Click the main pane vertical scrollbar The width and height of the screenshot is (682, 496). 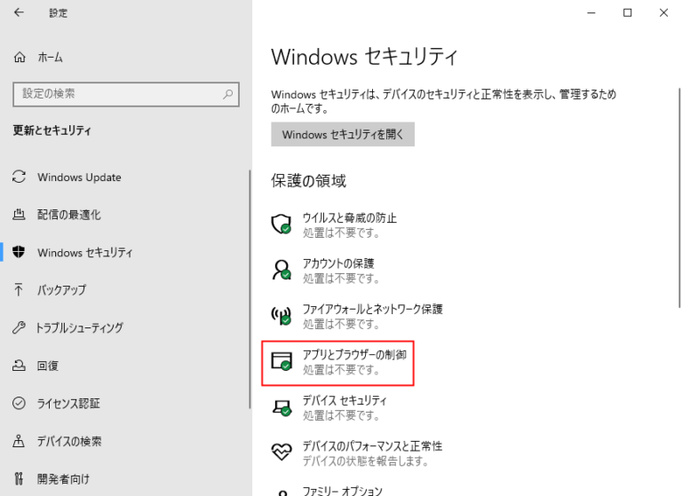679,198
